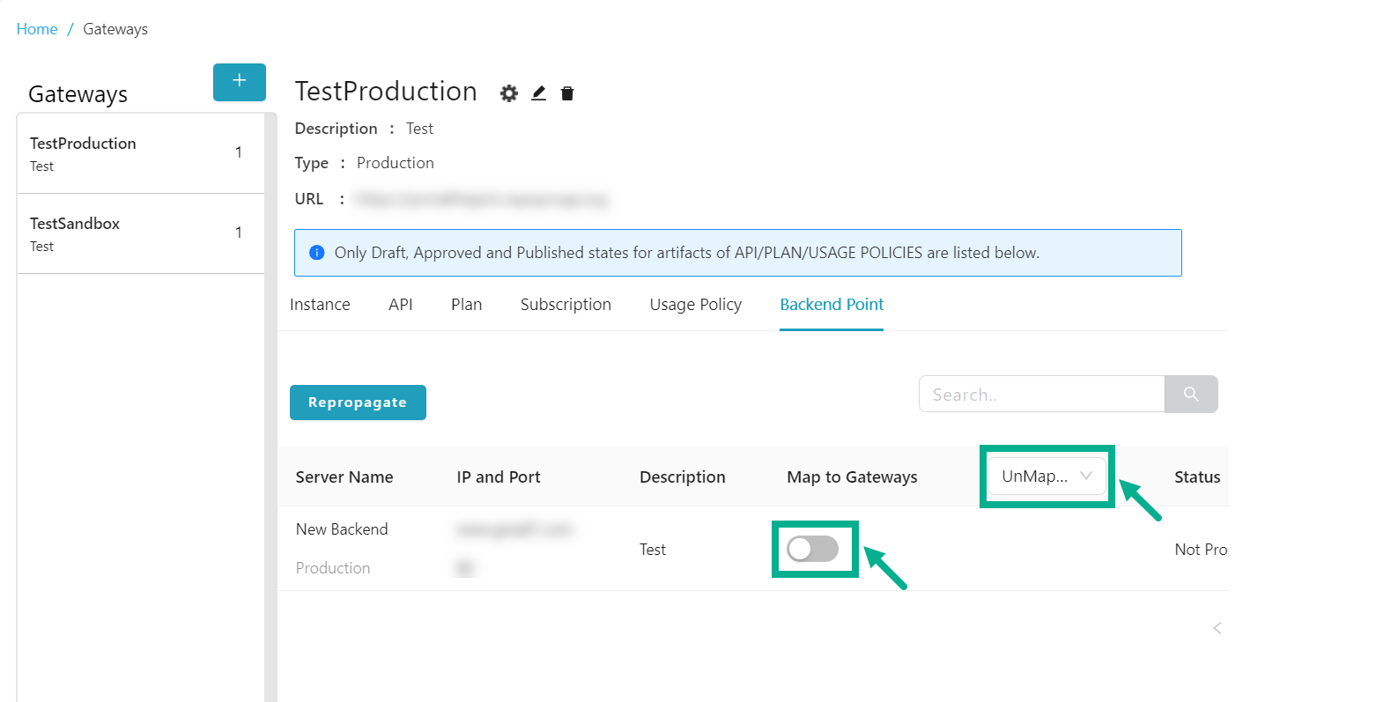1398x702 pixels.
Task: Focus the Search input field
Action: coord(1042,394)
